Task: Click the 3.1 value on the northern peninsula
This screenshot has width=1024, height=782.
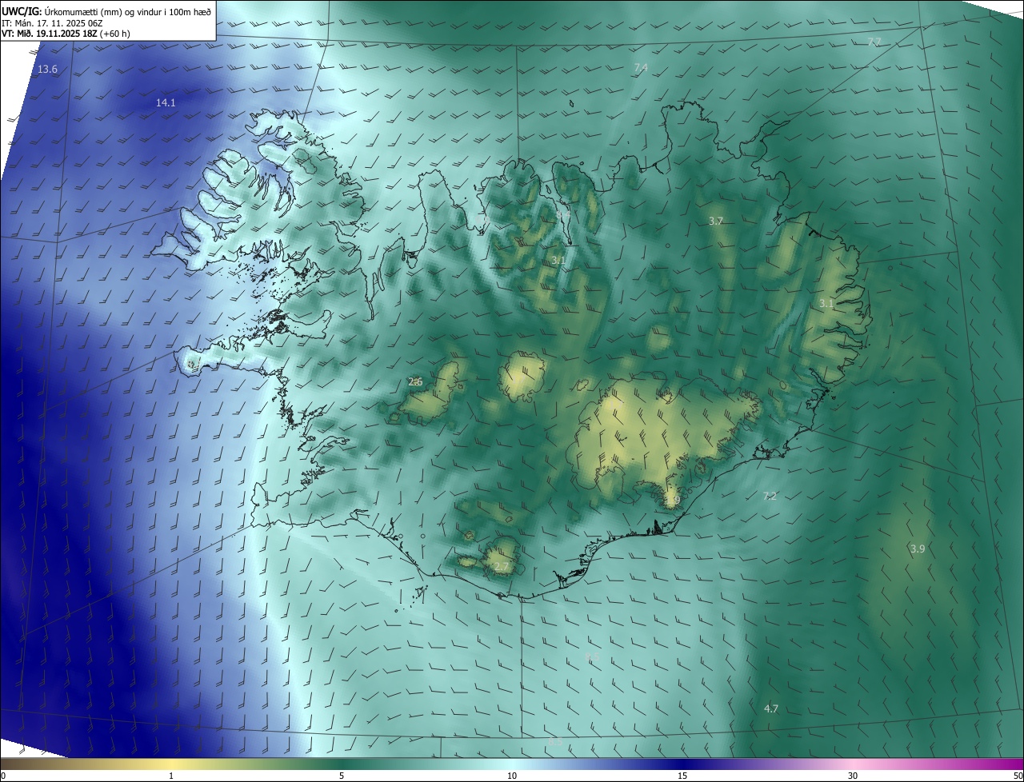Action: (558, 261)
